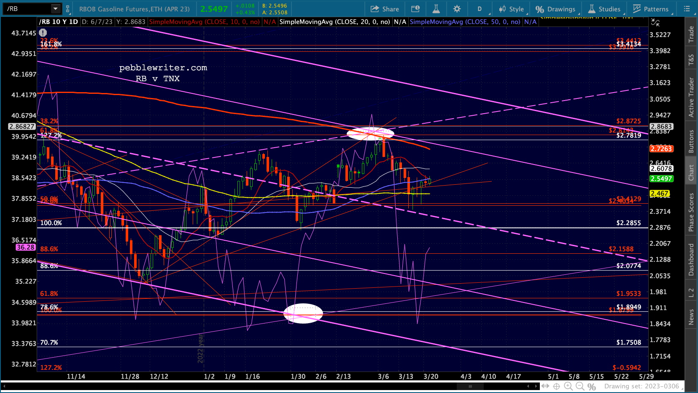Click the red SimpleMovingAvg 10 study label

point(205,22)
